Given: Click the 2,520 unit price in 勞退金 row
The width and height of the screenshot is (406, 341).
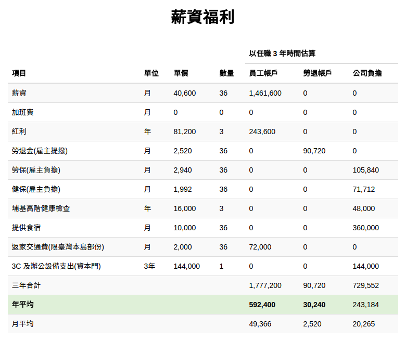Looking at the screenshot, I should [x=183, y=151].
